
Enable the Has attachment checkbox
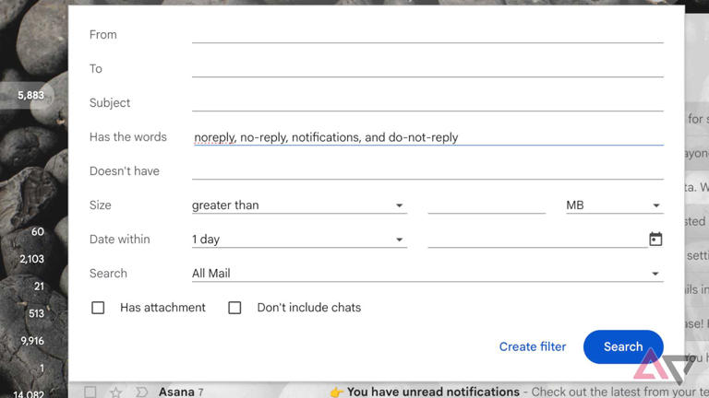click(x=98, y=308)
